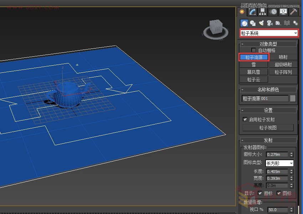Open the Create panel tab
Screen dimensions: 303x214
242,12
